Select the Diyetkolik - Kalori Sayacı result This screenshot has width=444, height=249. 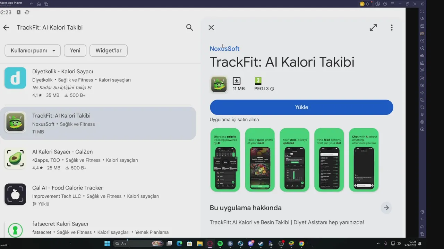98,83
